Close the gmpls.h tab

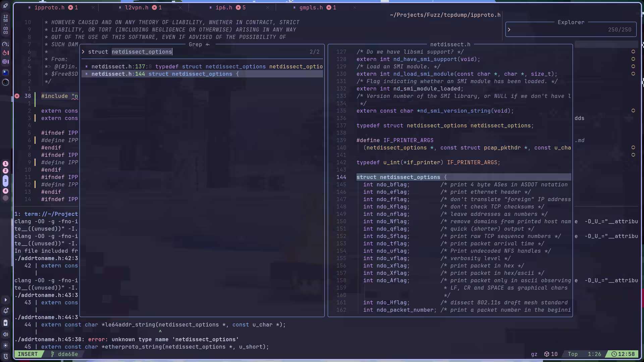pos(355,7)
